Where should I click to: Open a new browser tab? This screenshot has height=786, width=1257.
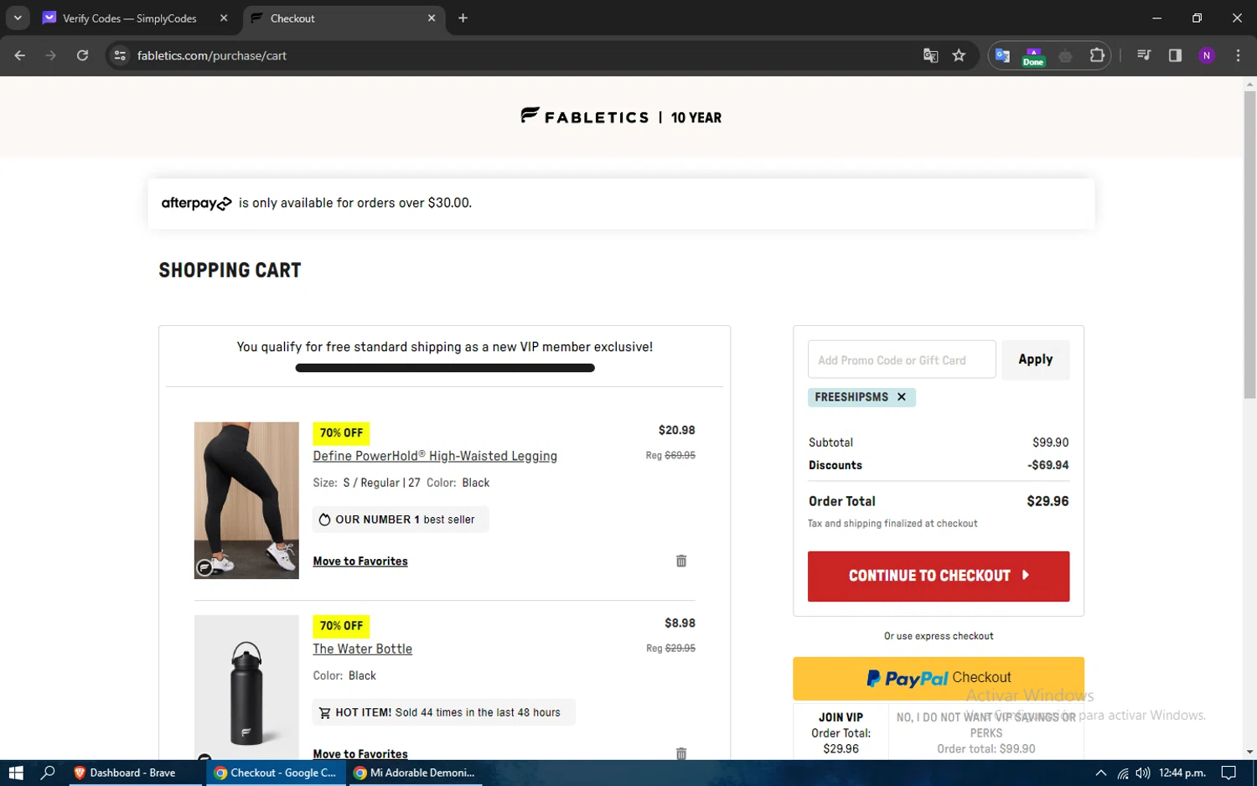463,18
